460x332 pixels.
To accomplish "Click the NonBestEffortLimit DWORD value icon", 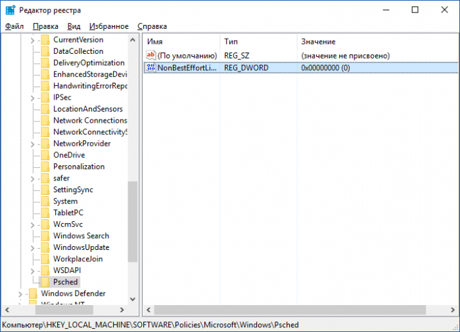I will click(150, 68).
